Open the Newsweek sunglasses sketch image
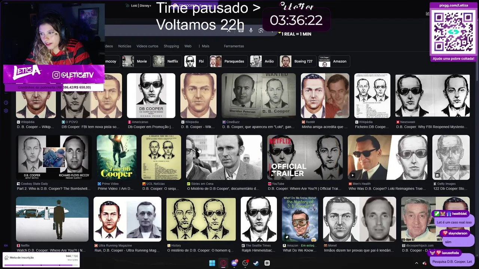The height and width of the screenshot is (269, 479). tap(433, 96)
